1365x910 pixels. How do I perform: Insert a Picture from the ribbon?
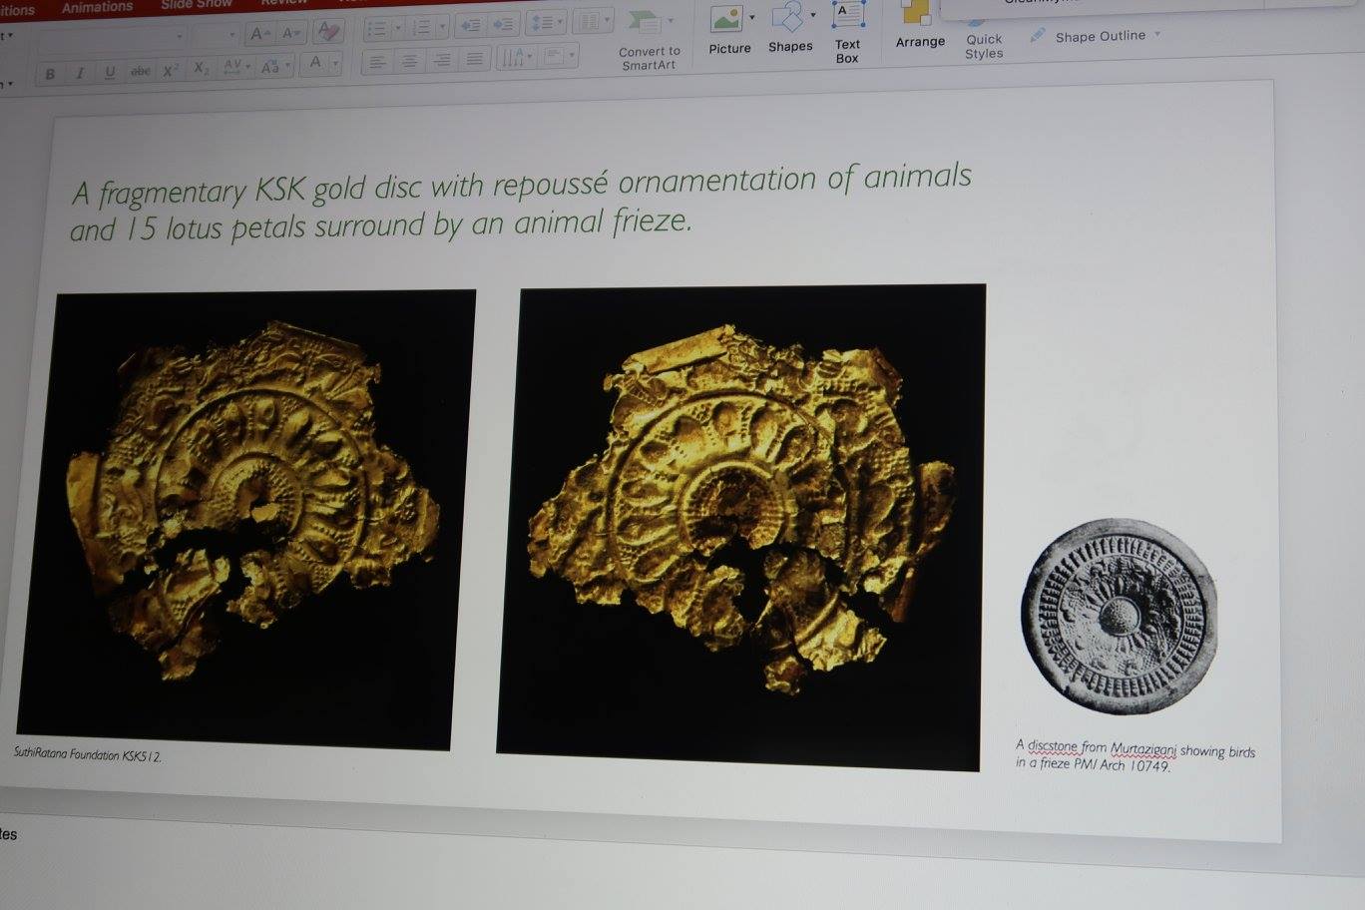click(x=728, y=28)
